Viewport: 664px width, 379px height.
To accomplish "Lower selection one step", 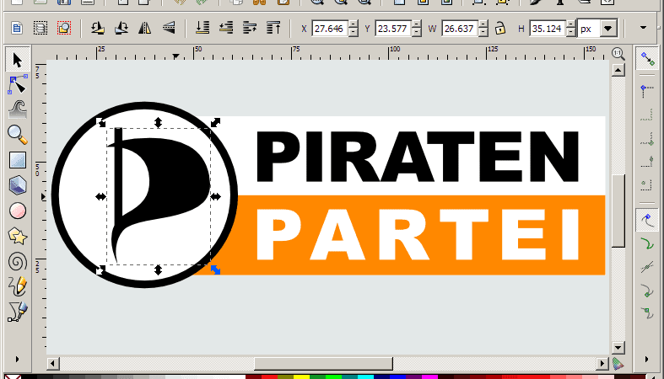I will 226,29.
